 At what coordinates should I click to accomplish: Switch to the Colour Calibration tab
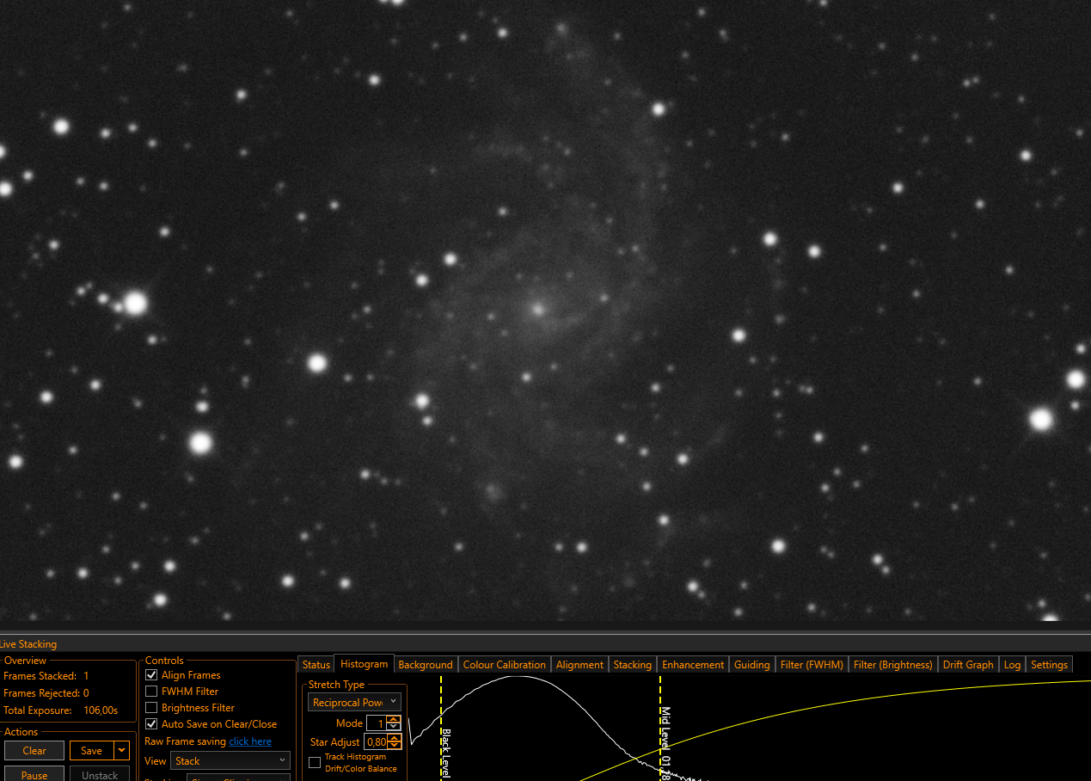pyautogui.click(x=504, y=665)
